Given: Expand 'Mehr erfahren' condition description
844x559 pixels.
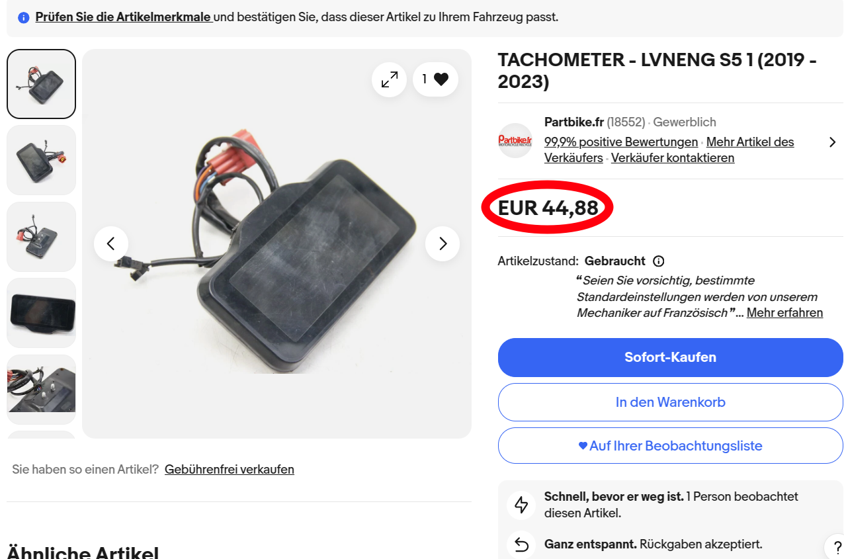Looking at the screenshot, I should pos(784,313).
